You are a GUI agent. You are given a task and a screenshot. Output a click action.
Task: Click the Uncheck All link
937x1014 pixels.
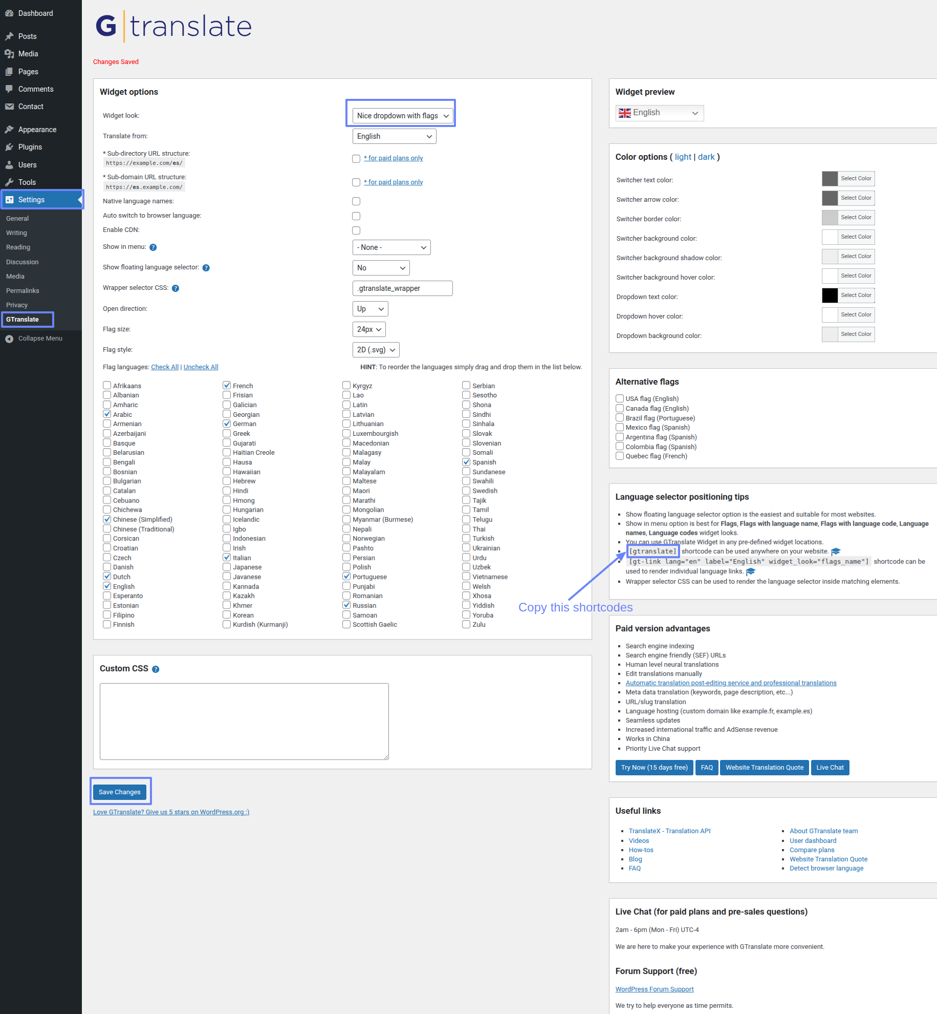click(x=201, y=367)
